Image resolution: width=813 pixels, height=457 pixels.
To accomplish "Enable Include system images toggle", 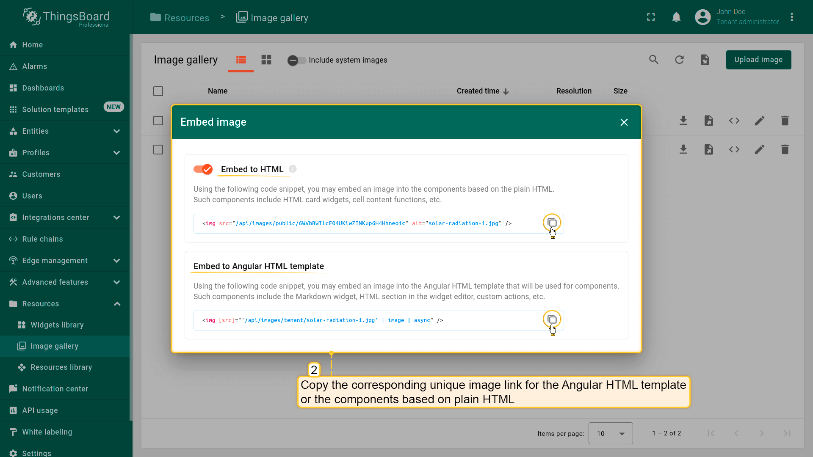I will click(x=296, y=60).
